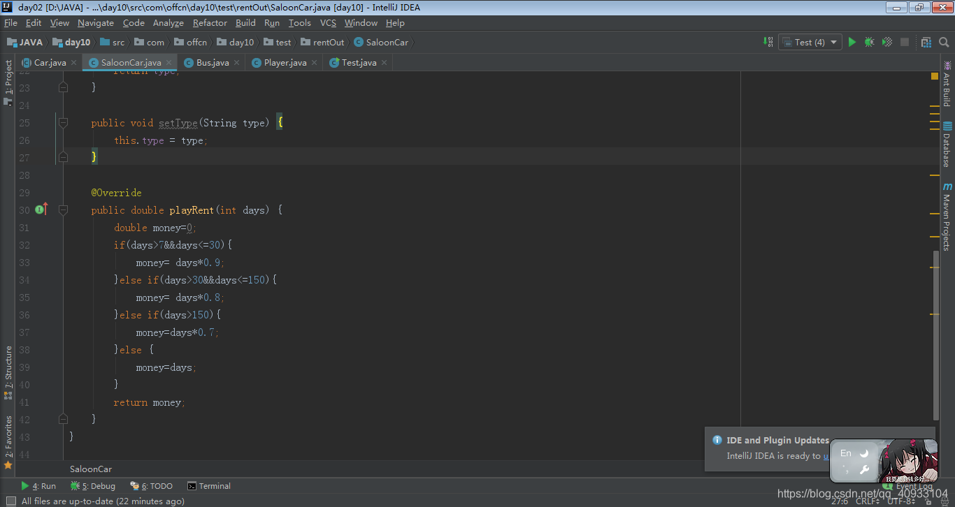Click the 27:6 caret position indicator
This screenshot has height=507, width=955.
(x=840, y=501)
